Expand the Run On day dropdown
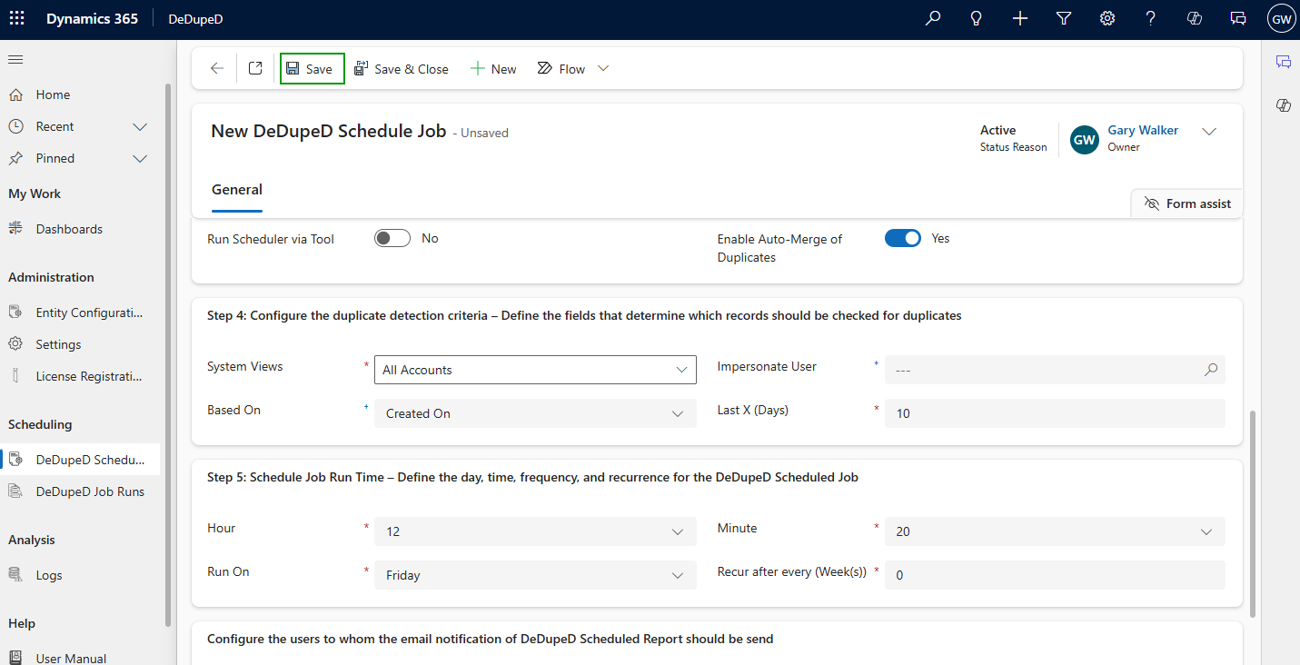 (535, 575)
